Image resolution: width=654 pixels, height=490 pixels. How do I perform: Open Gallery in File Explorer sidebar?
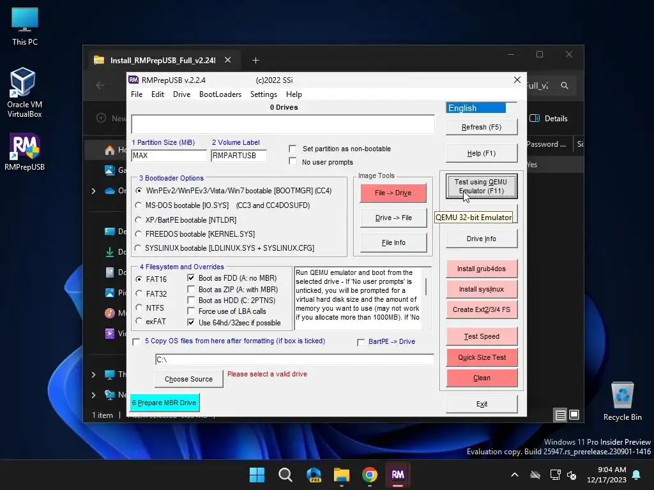coord(110,170)
